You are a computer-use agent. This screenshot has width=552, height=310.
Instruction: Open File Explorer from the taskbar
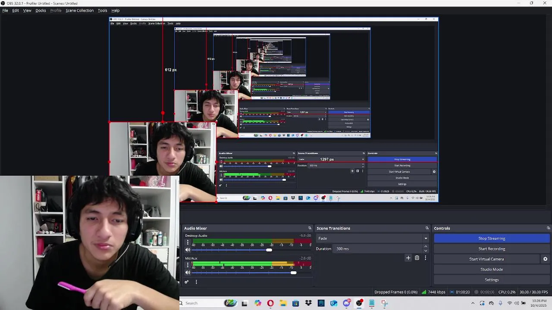click(x=283, y=303)
